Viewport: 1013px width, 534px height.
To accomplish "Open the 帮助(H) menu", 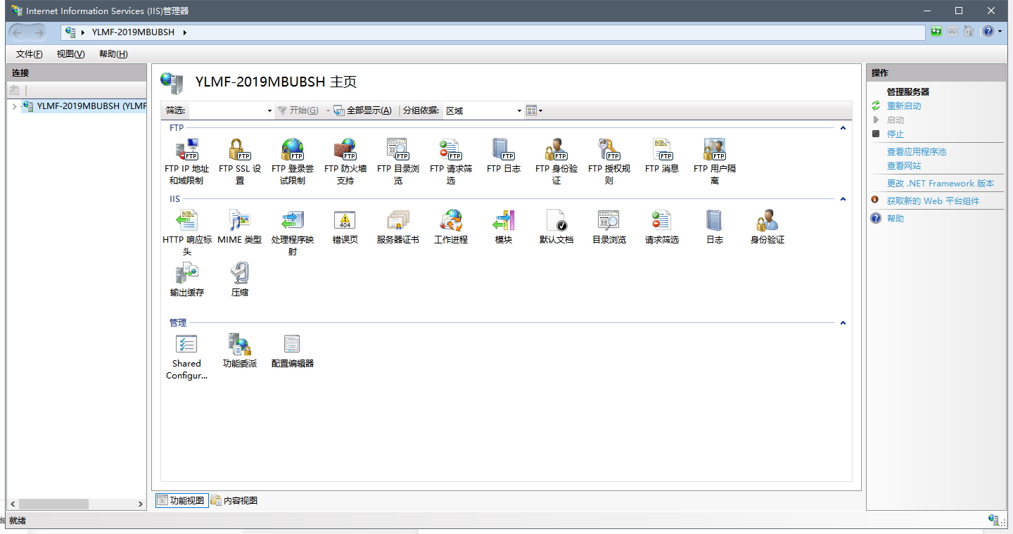I will 113,54.
